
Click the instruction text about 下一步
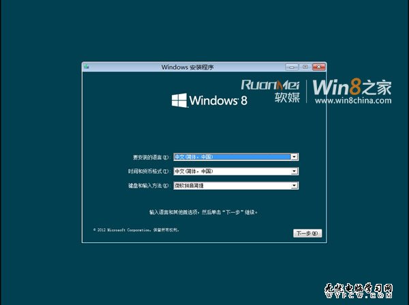click(203, 212)
